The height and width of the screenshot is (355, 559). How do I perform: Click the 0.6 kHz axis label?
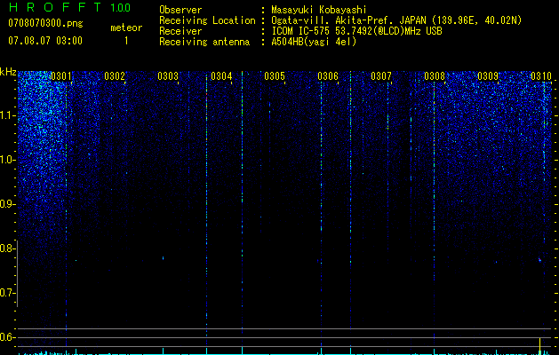[7, 337]
